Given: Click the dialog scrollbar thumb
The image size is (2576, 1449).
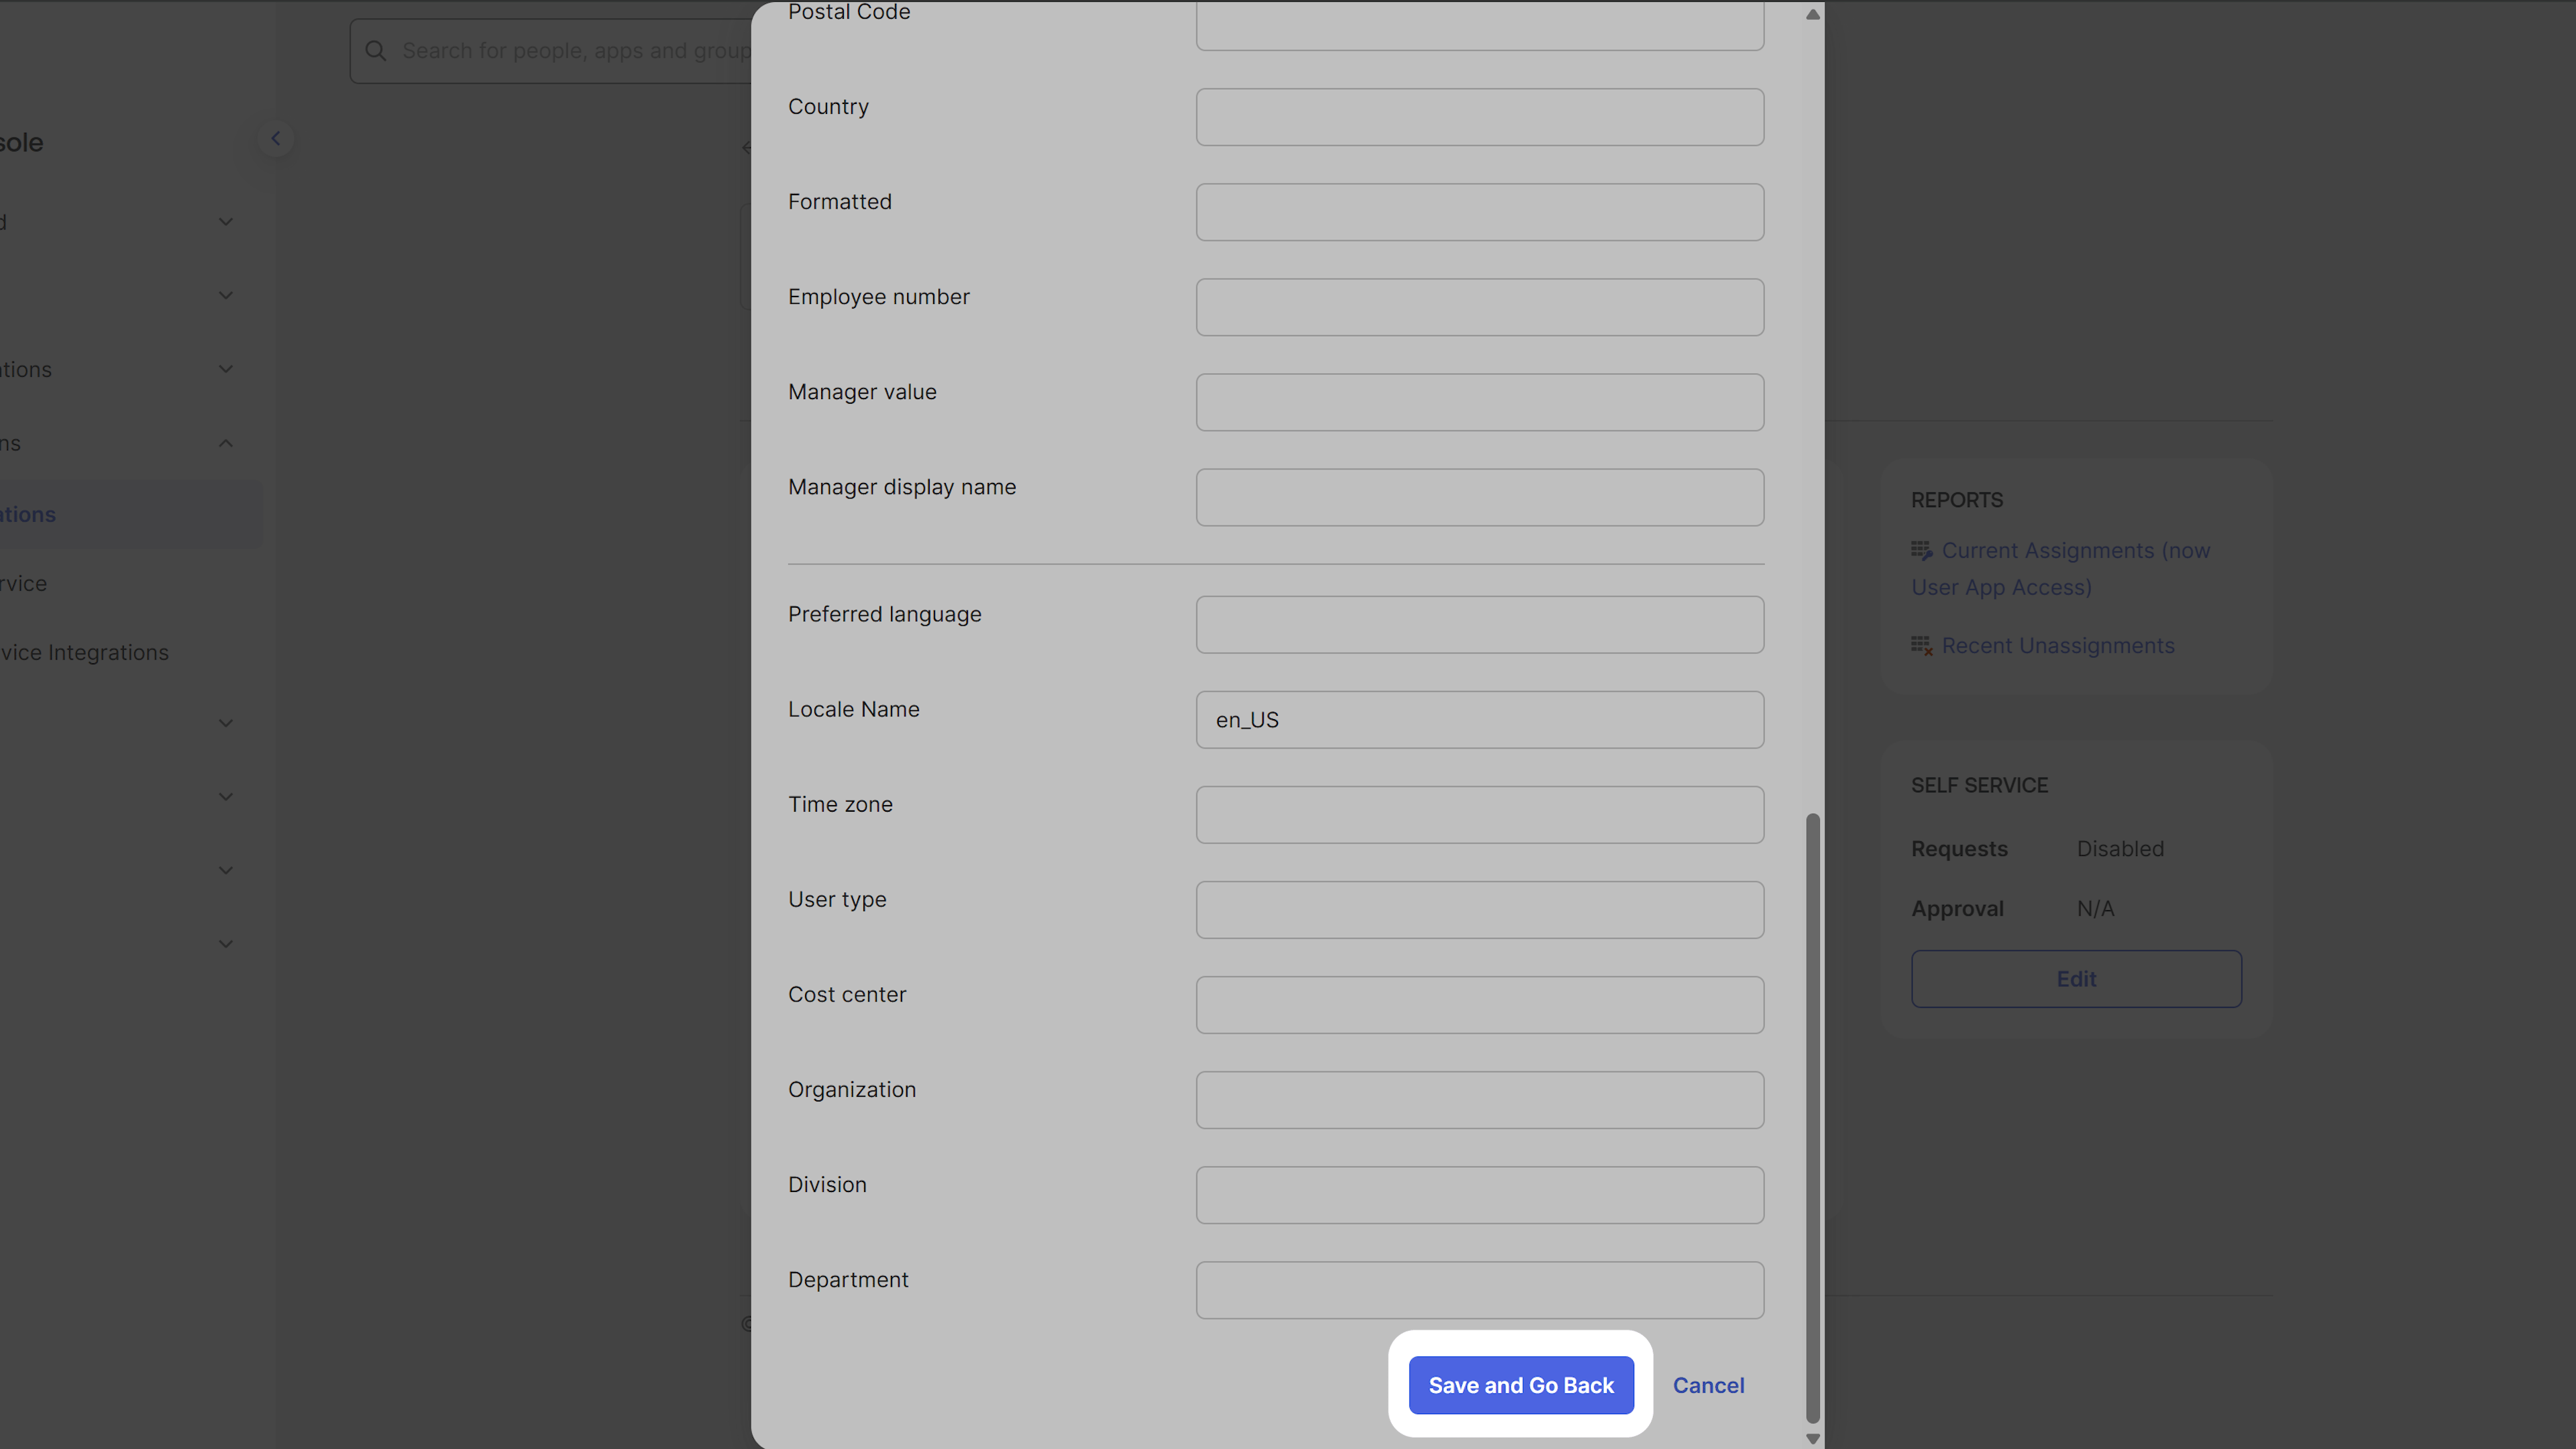Looking at the screenshot, I should 1812,1118.
